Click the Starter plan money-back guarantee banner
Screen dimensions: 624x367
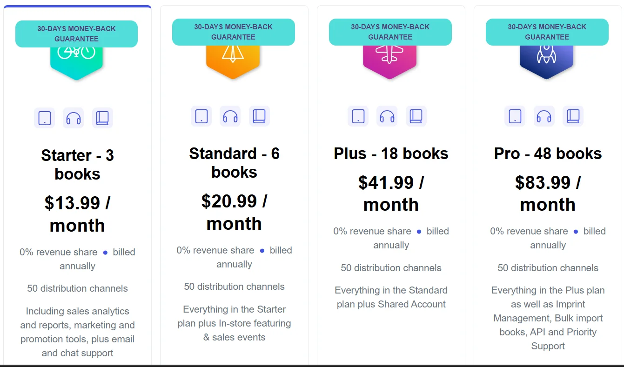(x=76, y=33)
